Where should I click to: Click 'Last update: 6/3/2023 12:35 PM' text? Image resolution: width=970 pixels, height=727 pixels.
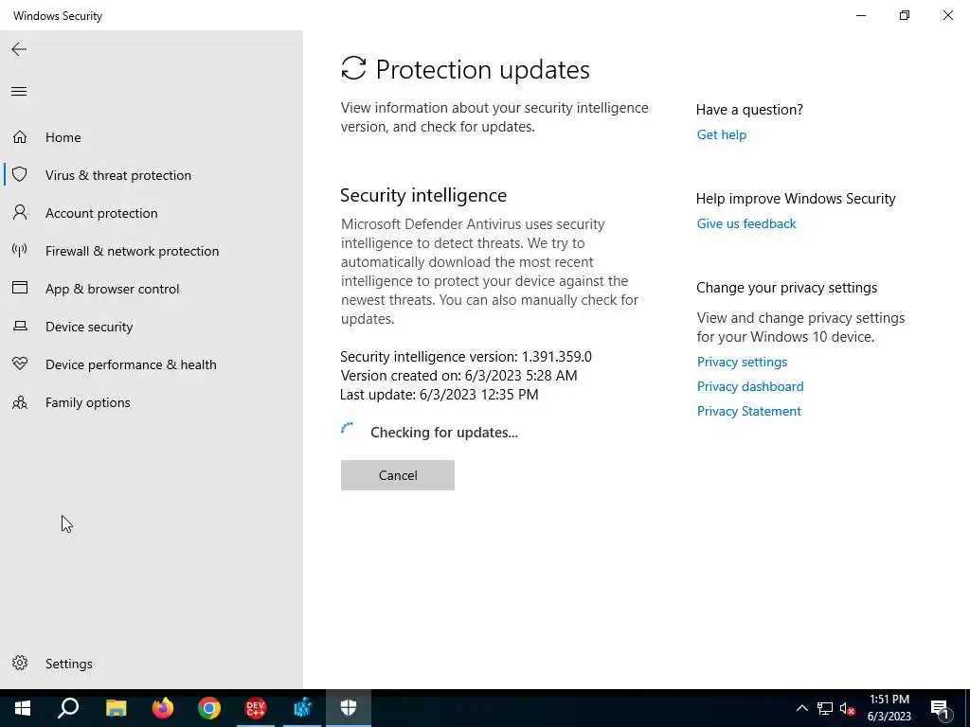click(440, 395)
